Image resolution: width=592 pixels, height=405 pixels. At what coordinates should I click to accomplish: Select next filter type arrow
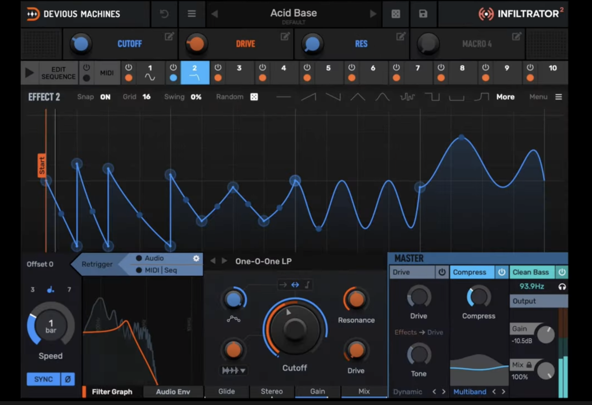coord(224,261)
